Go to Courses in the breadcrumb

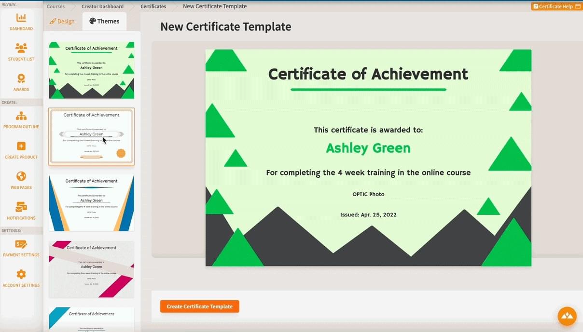click(56, 6)
